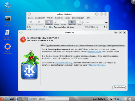Click the folder icon in location bar

pyautogui.click(x=50, y=27)
